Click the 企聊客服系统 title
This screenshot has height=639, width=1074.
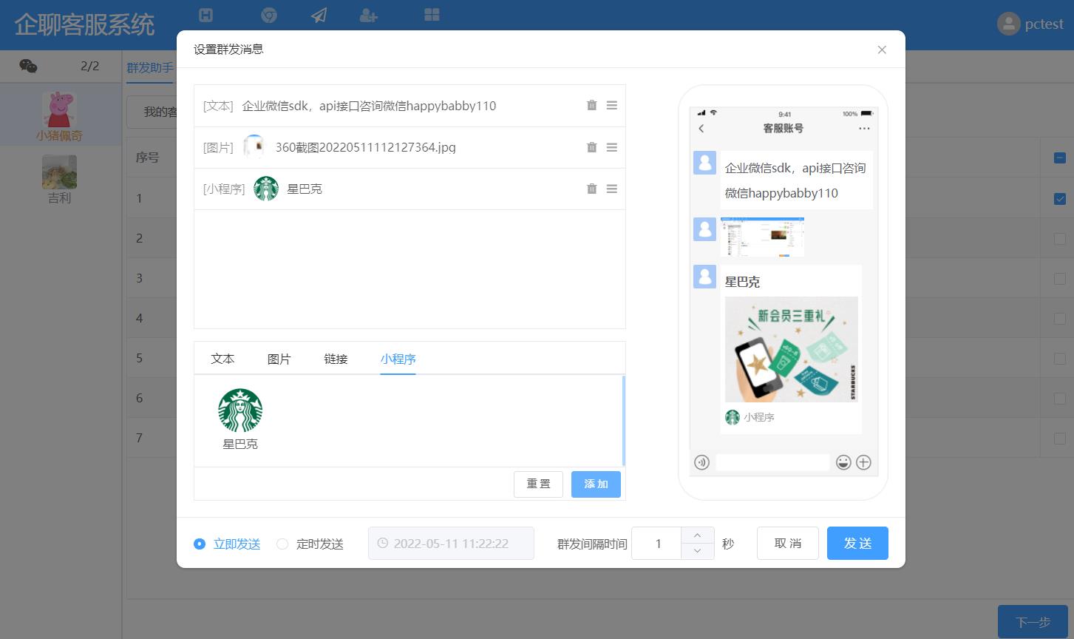pos(84,24)
